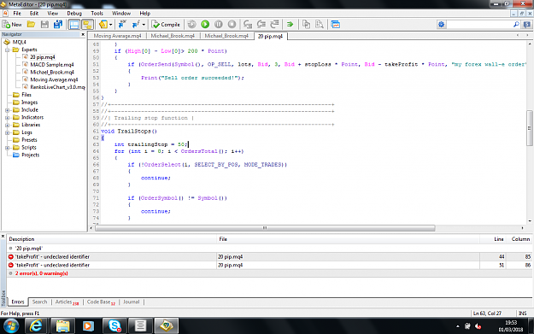The width and height of the screenshot is (534, 334).
Task: Open the Tools menu
Action: point(97,14)
